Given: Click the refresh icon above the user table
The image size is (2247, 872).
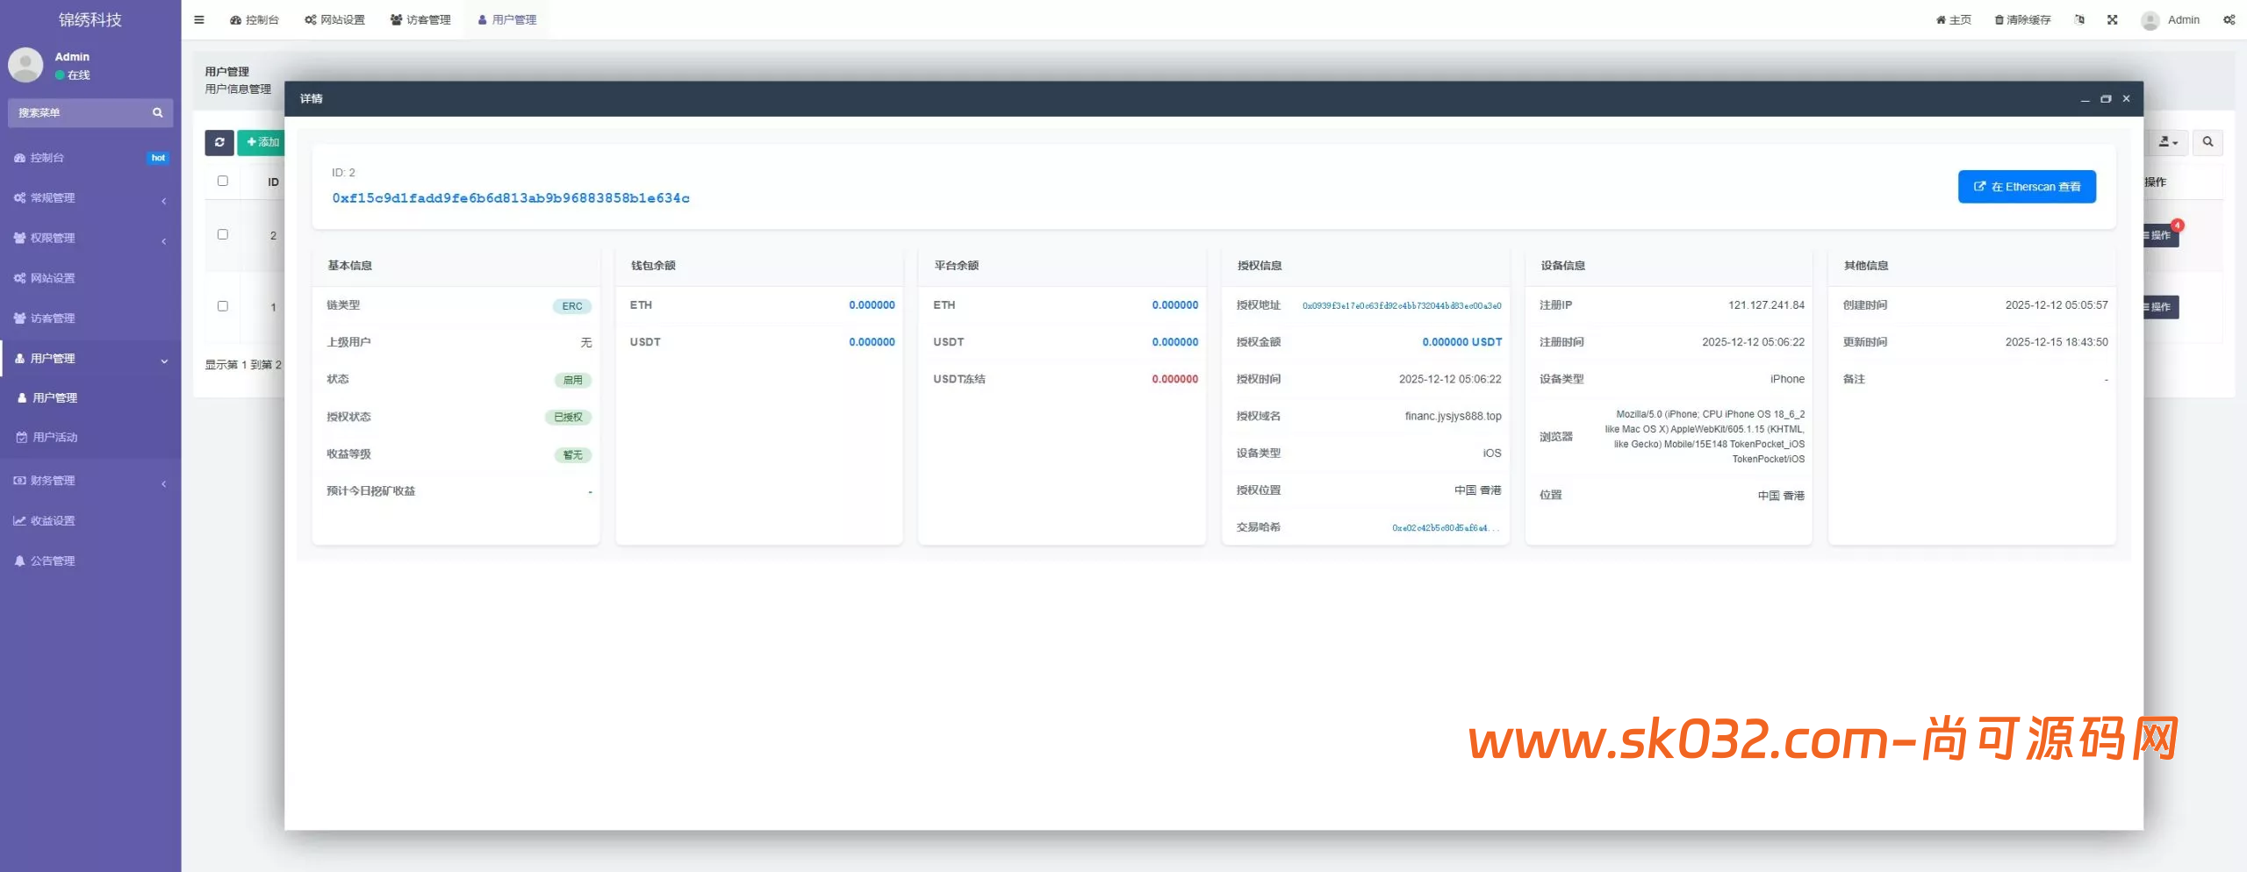Looking at the screenshot, I should 219,142.
